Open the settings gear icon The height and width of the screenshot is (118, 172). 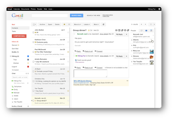(159, 9)
